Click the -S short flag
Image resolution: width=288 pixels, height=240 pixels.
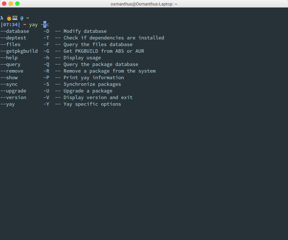tap(46, 84)
